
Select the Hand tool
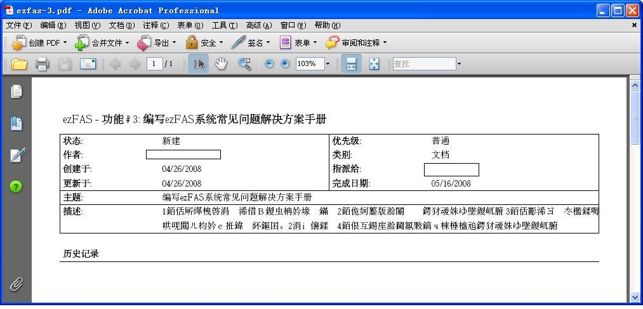(221, 64)
